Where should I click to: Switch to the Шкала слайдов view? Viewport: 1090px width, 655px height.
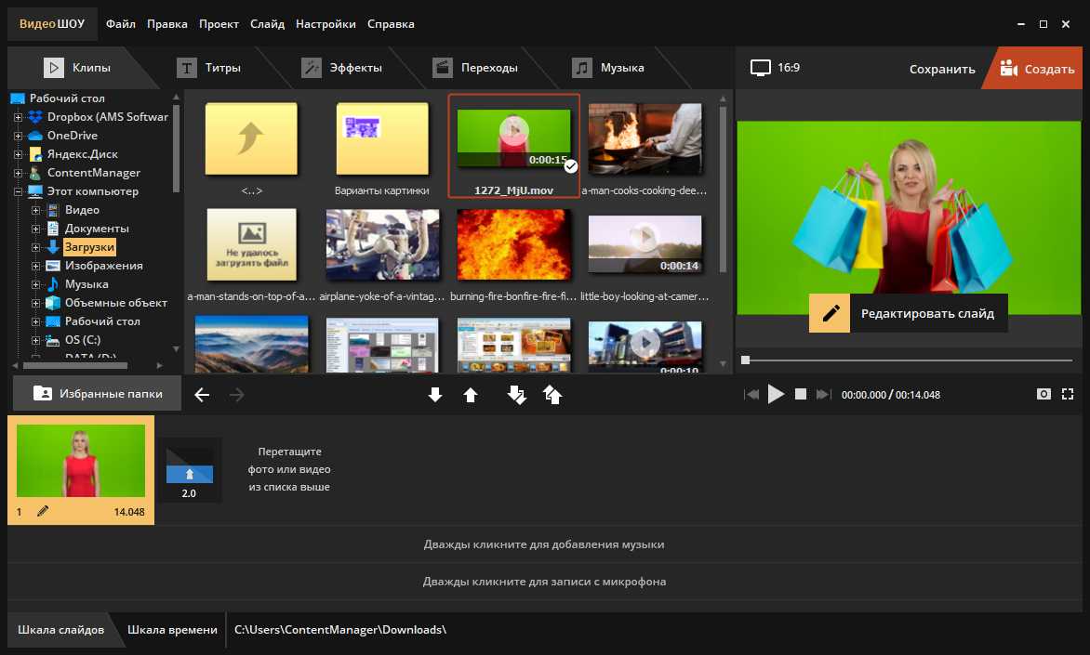[60, 630]
